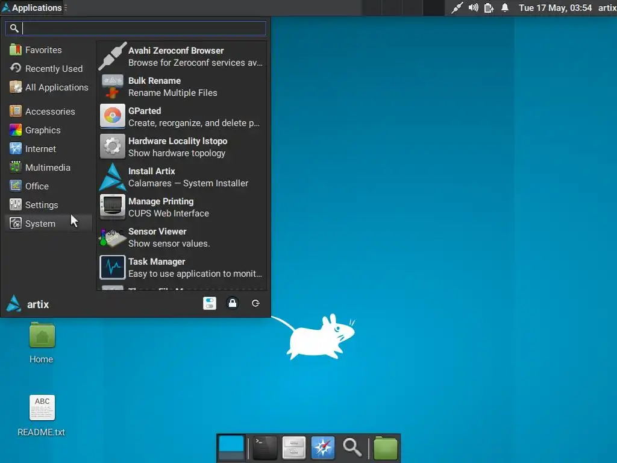The width and height of the screenshot is (617, 463).
Task: Open the notifications bell icon
Action: point(505,7)
